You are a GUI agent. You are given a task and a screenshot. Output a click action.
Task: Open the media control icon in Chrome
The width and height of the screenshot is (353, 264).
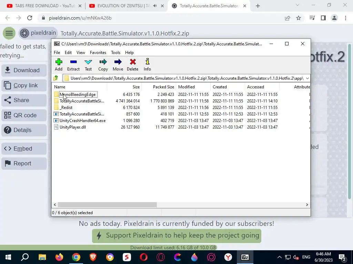[x=312, y=18]
